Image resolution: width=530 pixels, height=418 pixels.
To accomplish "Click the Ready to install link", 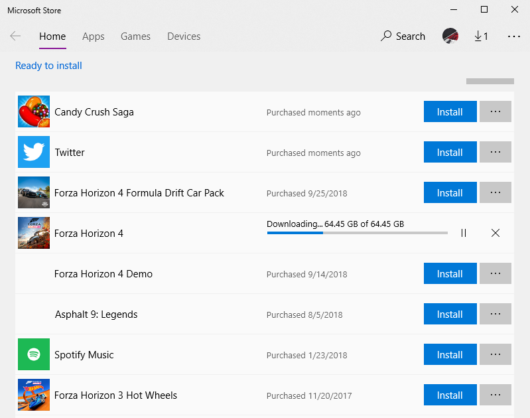I will (48, 66).
